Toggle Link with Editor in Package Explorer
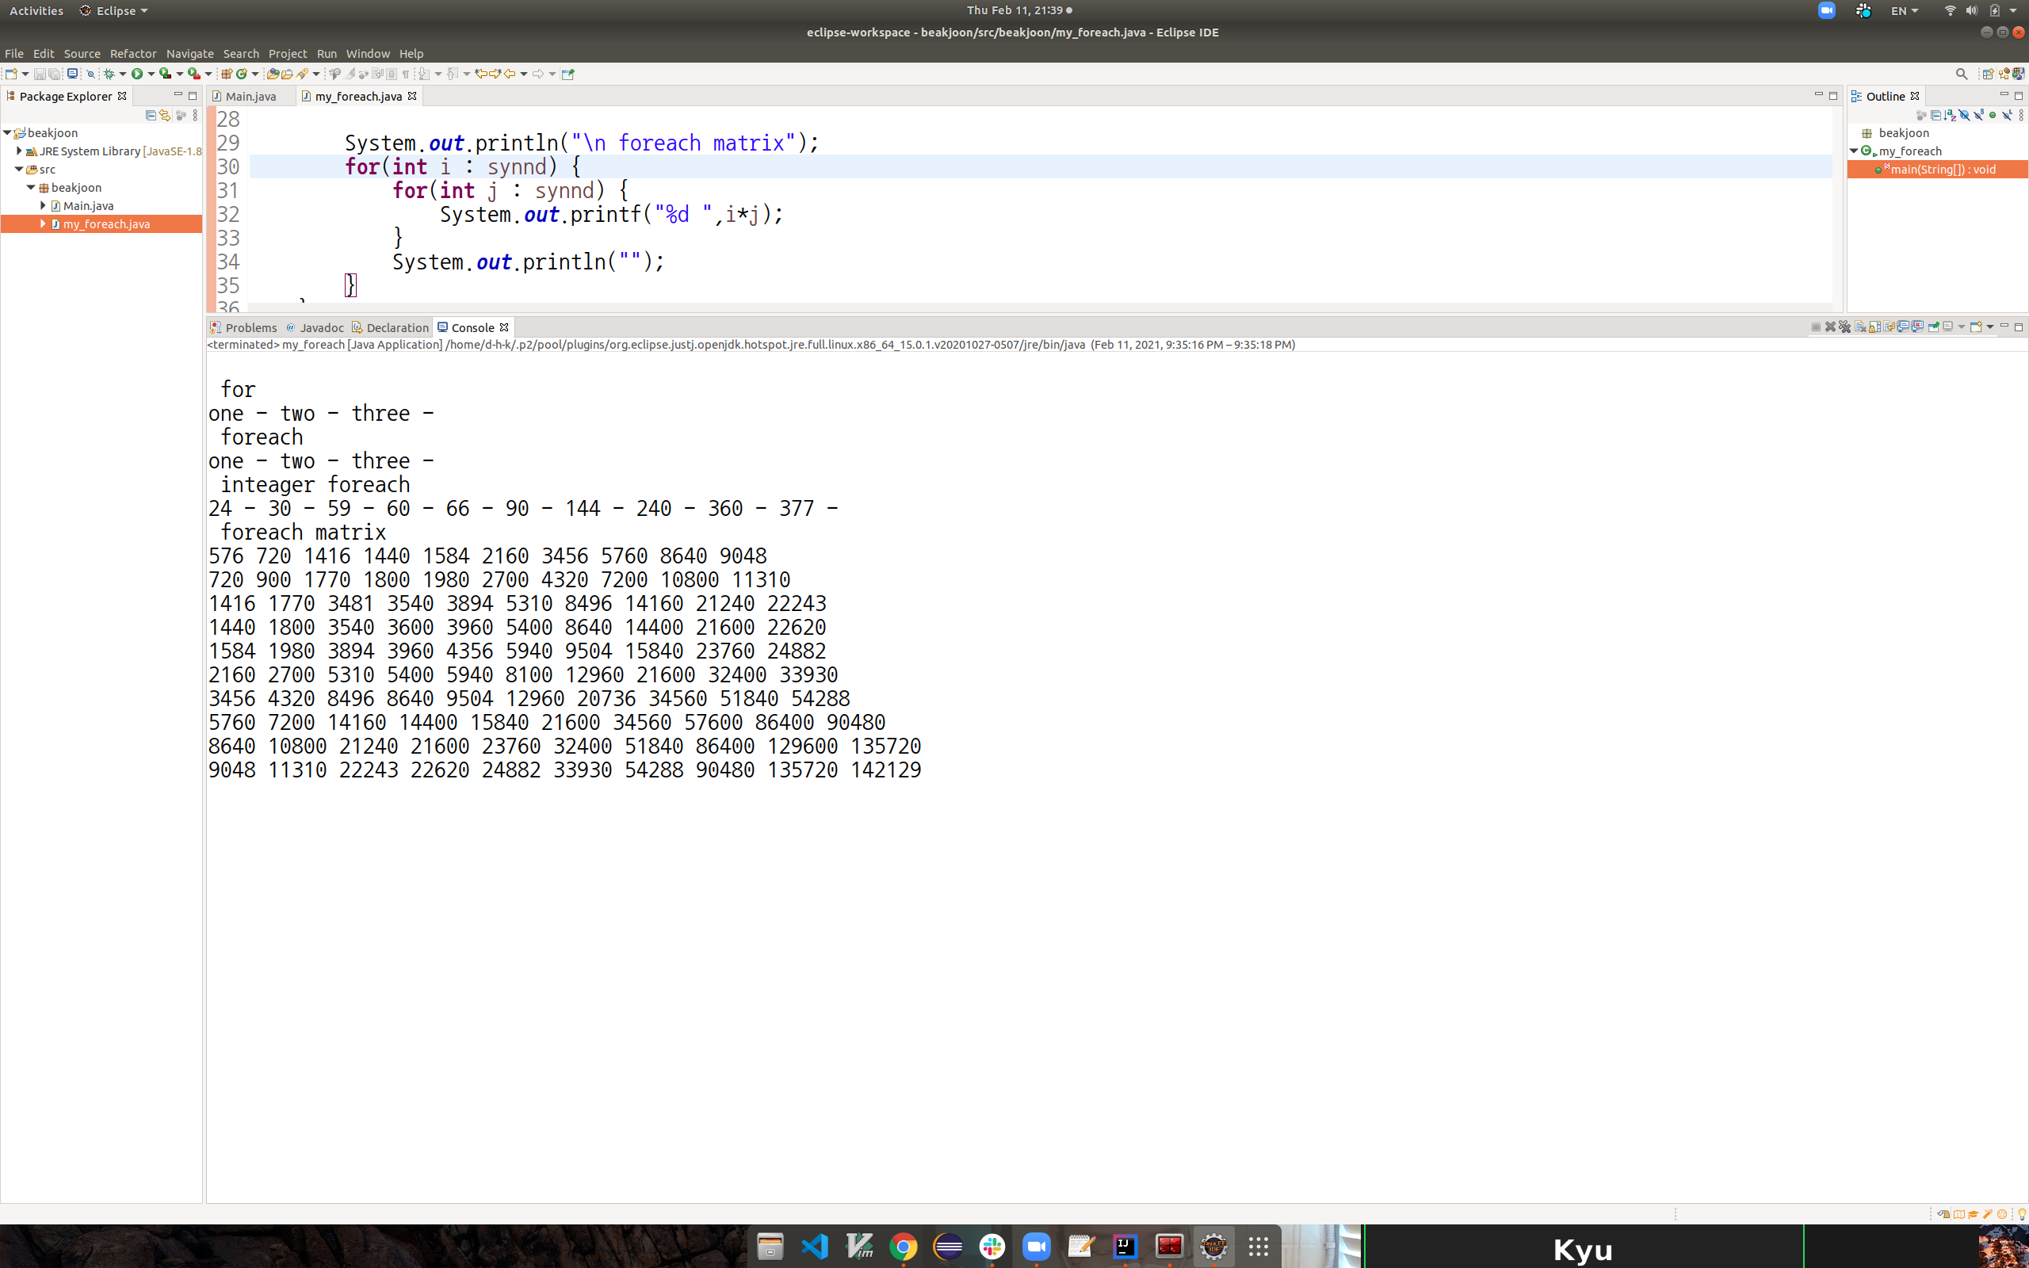Screen dimensions: 2029x1268 point(165,115)
